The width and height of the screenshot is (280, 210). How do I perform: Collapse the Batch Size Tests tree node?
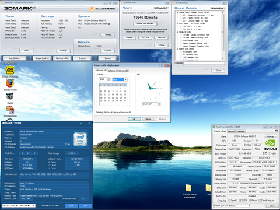(177, 49)
